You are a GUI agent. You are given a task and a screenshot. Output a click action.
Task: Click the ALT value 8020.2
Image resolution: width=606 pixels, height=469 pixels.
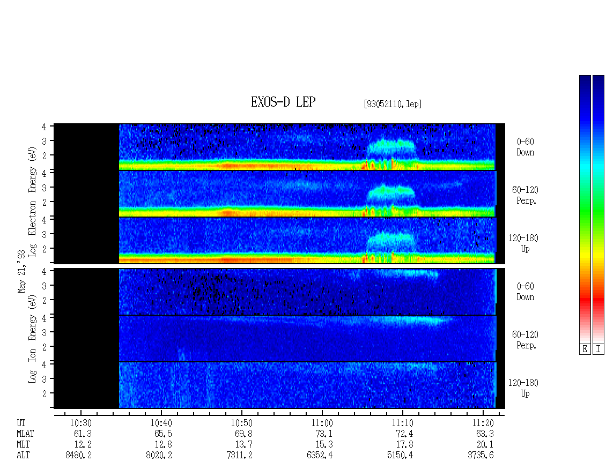159,455
